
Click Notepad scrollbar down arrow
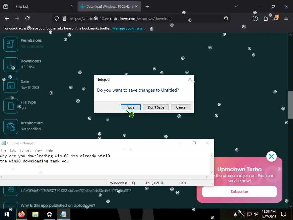pos(211,172)
